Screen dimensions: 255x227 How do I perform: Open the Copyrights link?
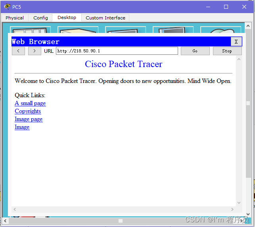point(28,111)
